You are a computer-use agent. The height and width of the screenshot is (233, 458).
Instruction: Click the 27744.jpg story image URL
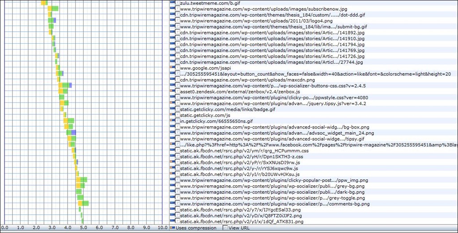pos(271,62)
